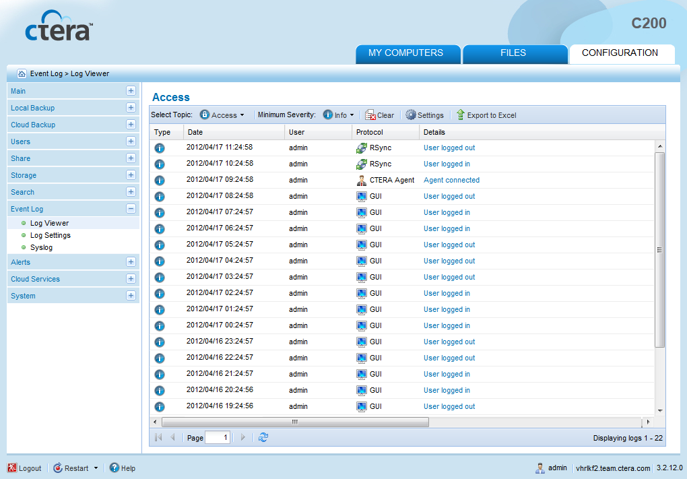The image size is (687, 479).
Task: Click scroll right arrow of log table
Action: (648, 422)
